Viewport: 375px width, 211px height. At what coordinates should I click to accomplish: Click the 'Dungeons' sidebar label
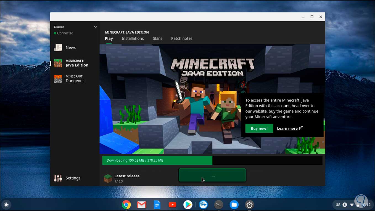pos(75,81)
